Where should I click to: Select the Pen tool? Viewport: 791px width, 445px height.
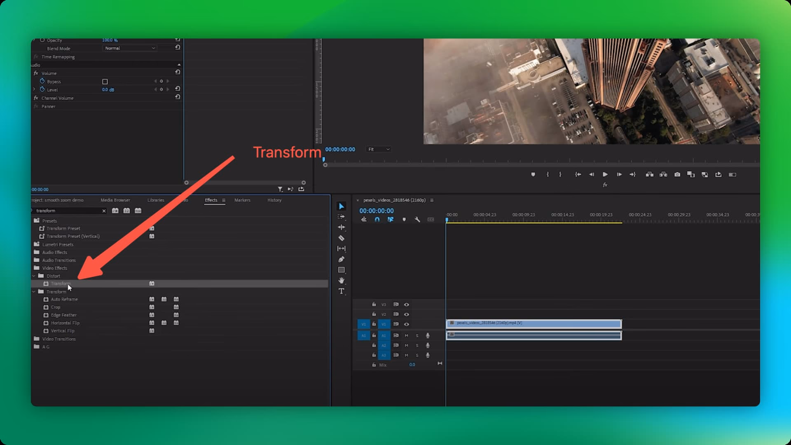click(341, 259)
